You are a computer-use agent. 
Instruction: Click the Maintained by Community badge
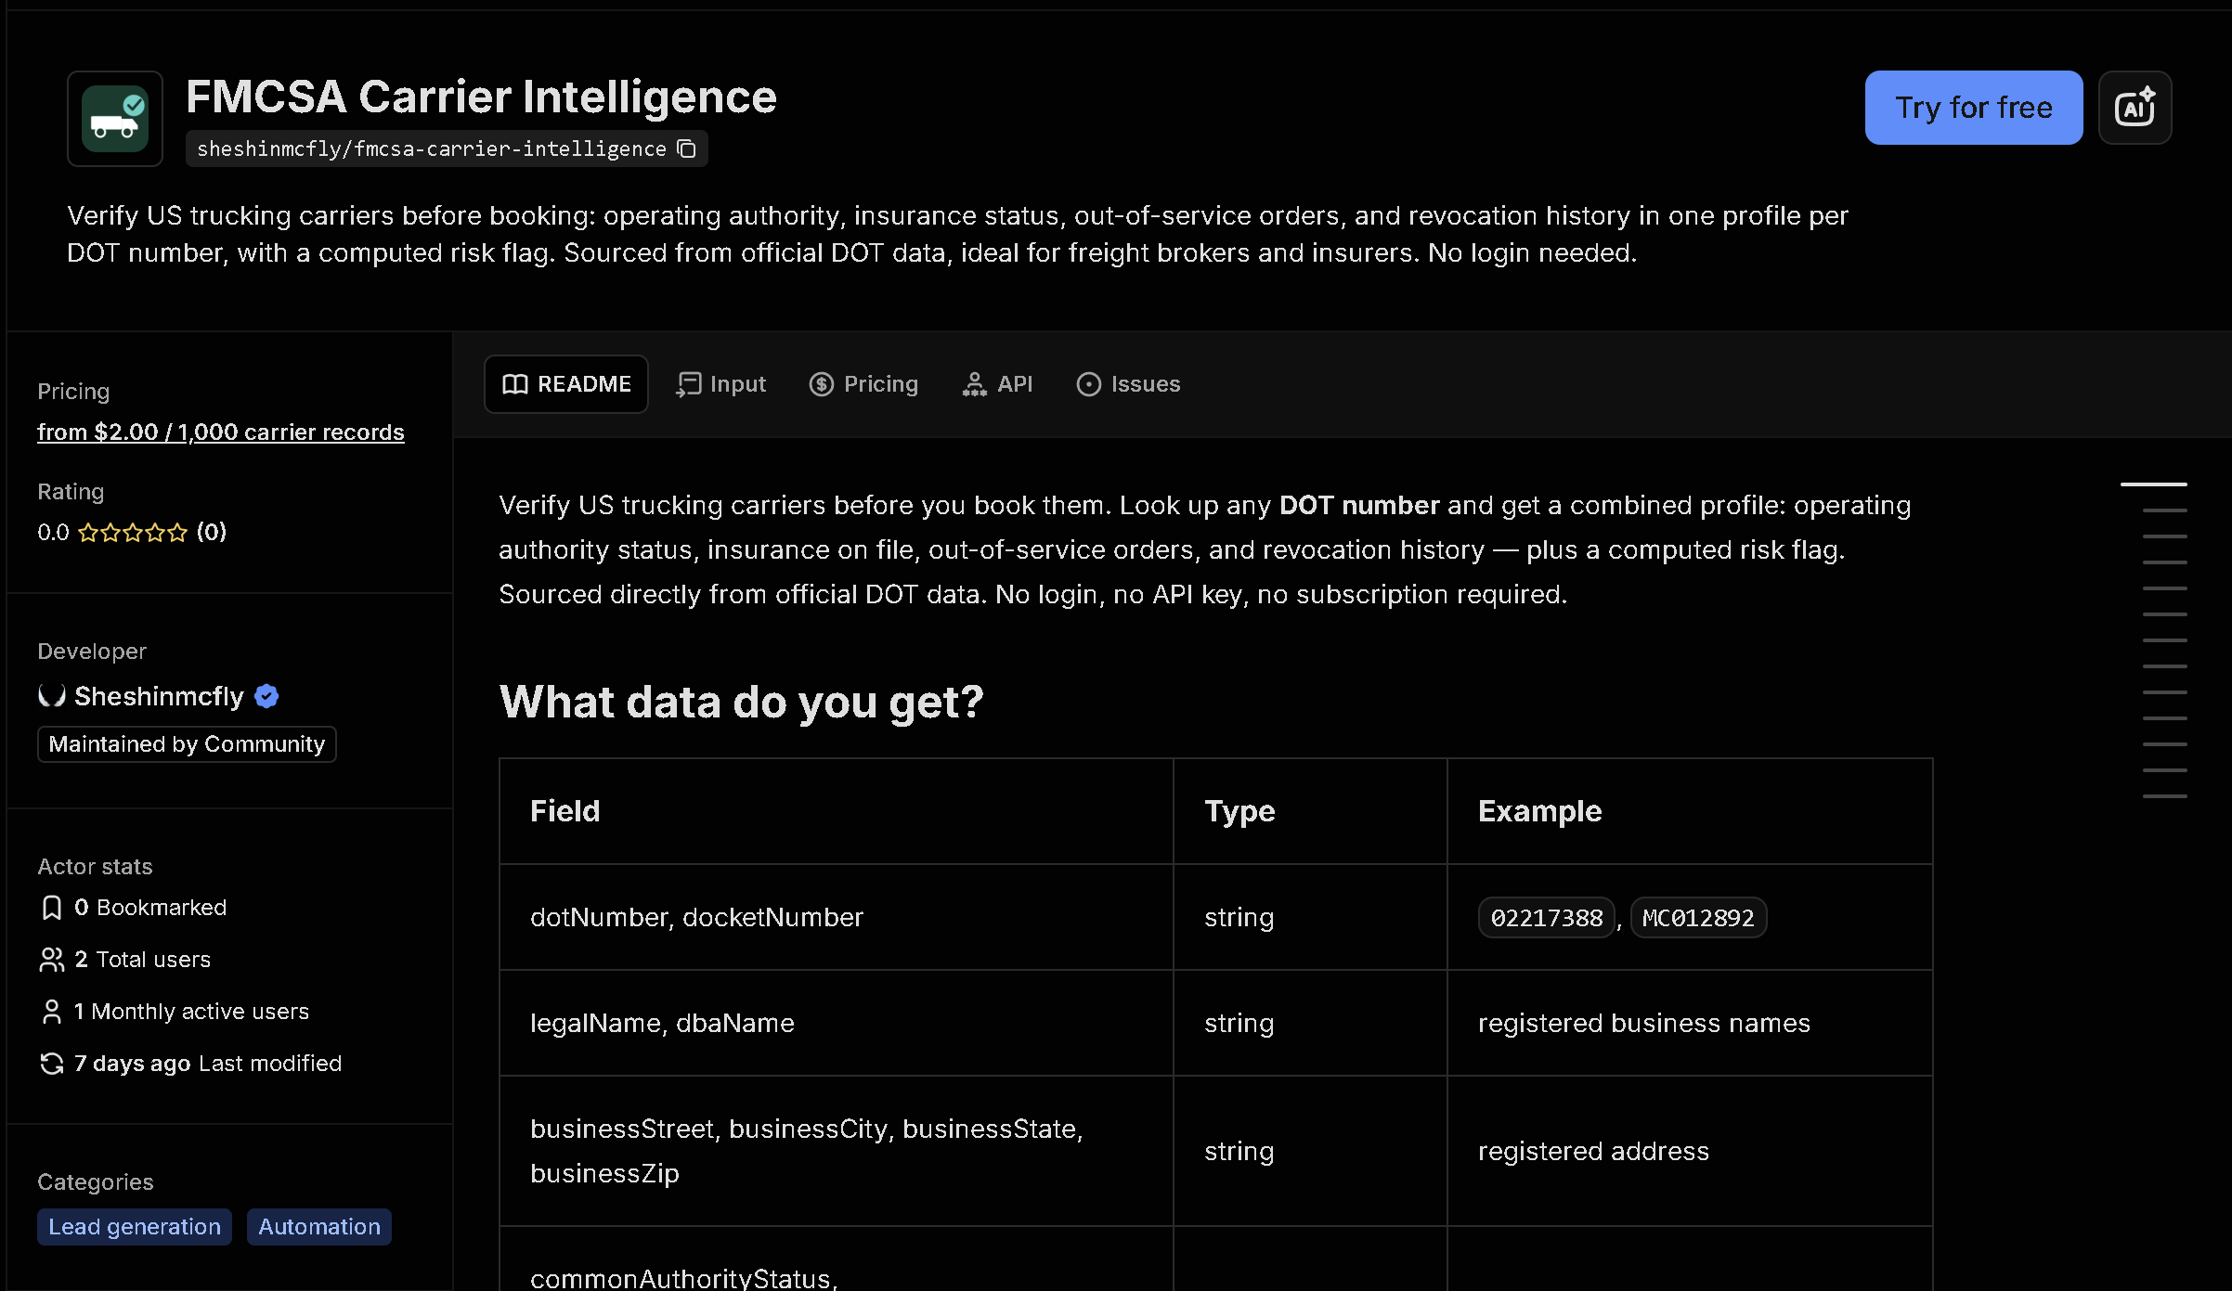pyautogui.click(x=187, y=744)
